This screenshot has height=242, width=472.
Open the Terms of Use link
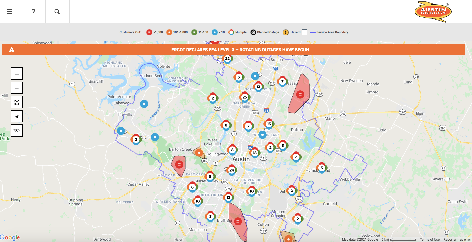(x=430, y=240)
